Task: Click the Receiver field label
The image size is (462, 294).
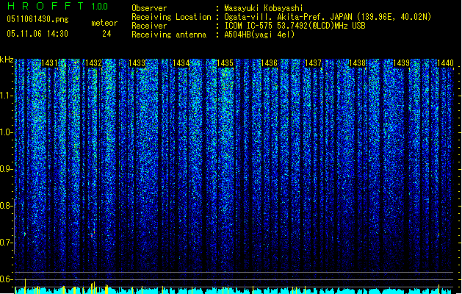Action: (149, 26)
